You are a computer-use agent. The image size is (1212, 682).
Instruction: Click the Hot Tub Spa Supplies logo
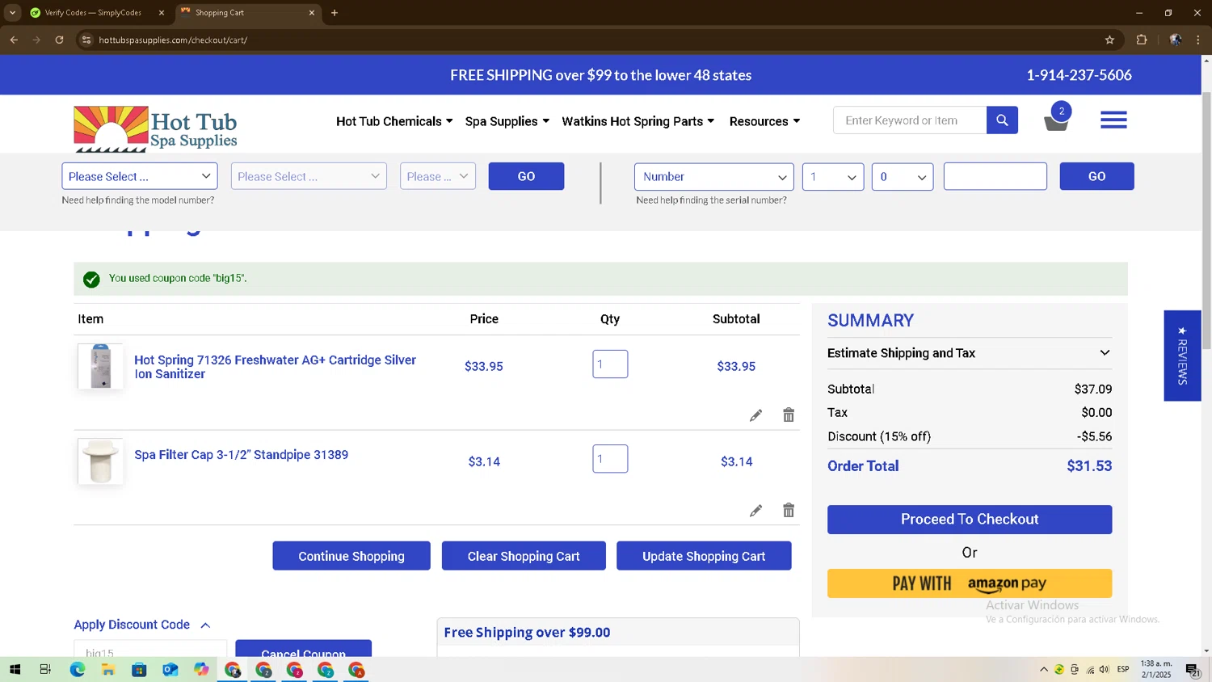[155, 129]
